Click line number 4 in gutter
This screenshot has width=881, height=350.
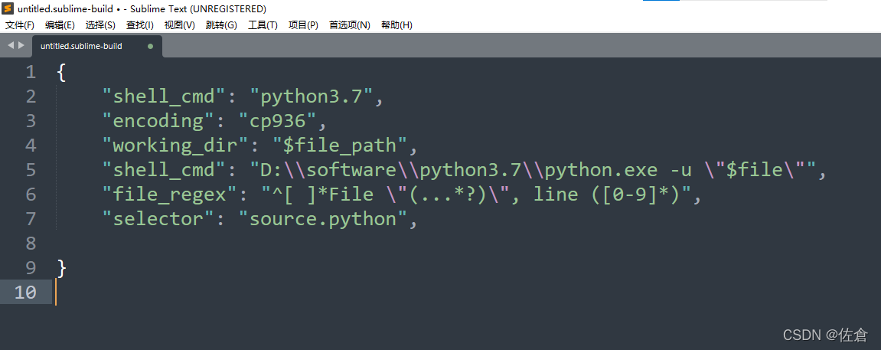pos(31,146)
